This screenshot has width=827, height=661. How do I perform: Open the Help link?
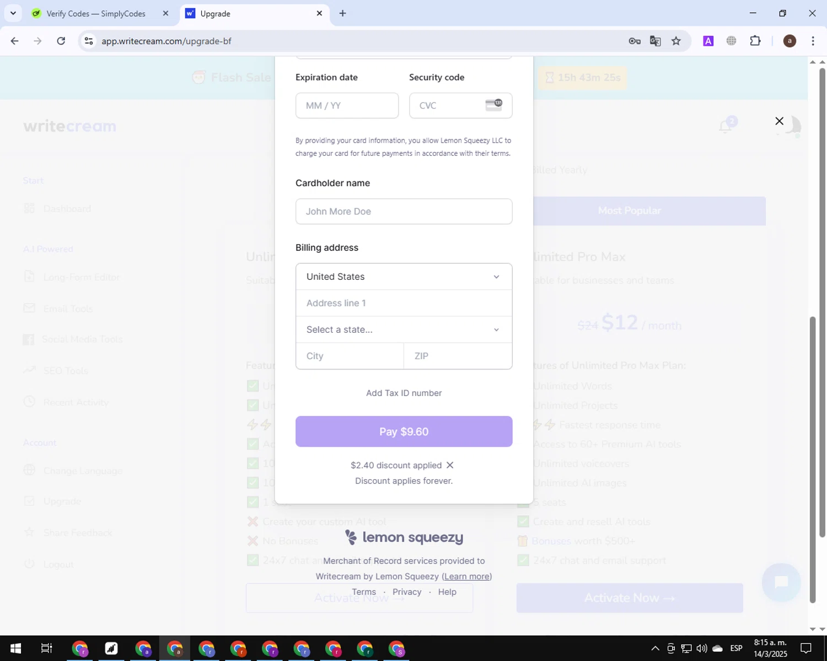point(447,592)
